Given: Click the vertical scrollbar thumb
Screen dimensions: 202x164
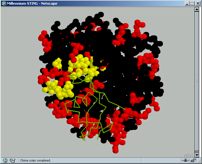Looking at the screenshot, I should [x=197, y=81].
